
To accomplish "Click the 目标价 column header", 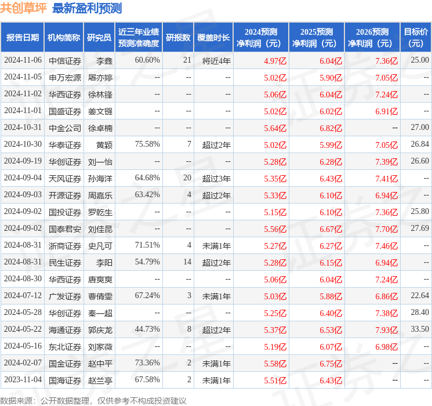I will 416,38.
